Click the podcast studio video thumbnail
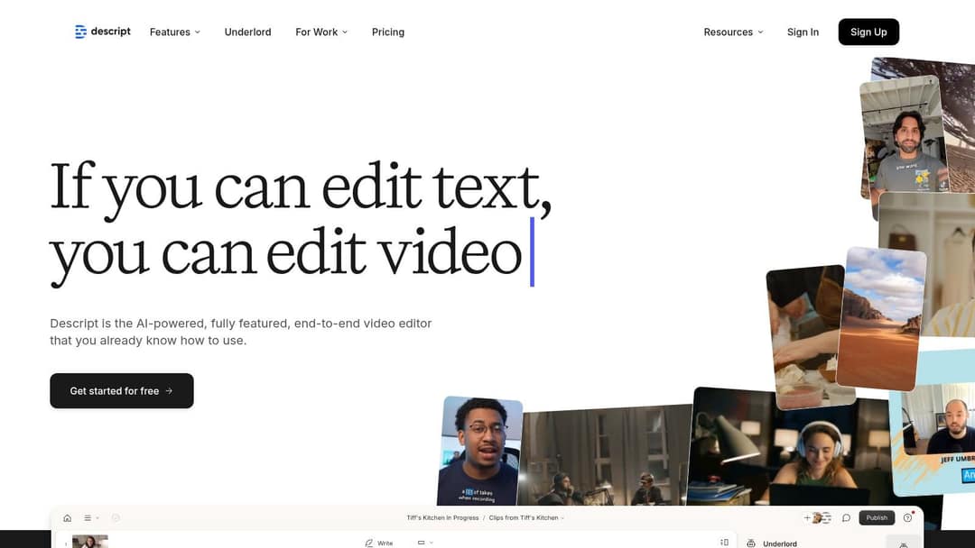 tap(604, 455)
